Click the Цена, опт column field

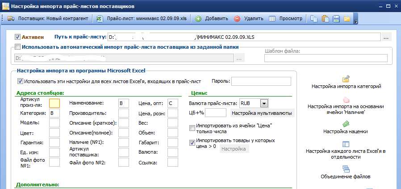(x=173, y=103)
